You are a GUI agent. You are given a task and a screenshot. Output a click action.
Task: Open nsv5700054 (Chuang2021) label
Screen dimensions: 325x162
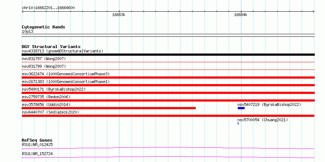click(x=263, y=120)
